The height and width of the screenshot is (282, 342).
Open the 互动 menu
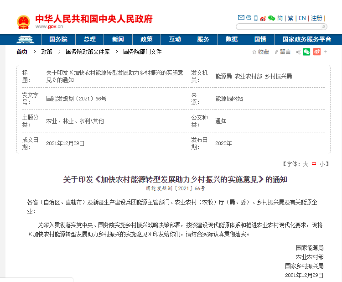click(175, 39)
